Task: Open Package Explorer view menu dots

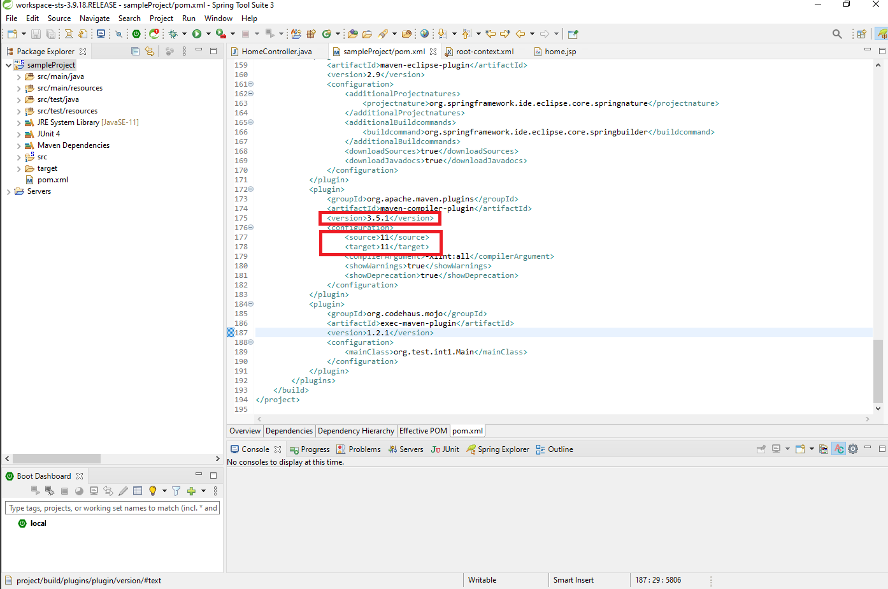Action: (185, 51)
